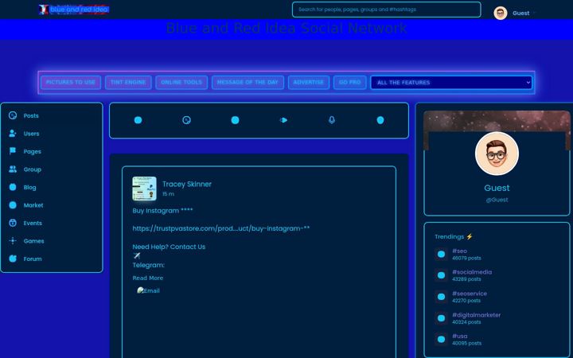
Task: Open the Games controller icon
Action: [x=13, y=241]
